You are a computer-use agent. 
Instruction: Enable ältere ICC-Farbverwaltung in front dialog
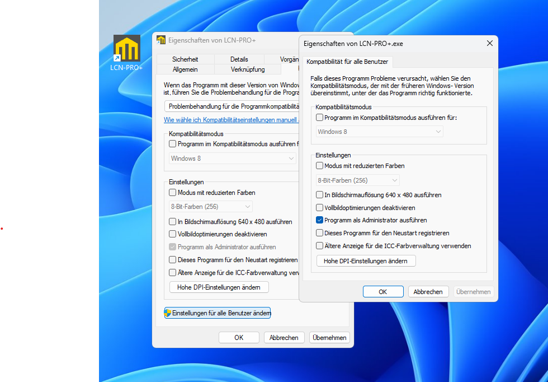pyautogui.click(x=319, y=246)
